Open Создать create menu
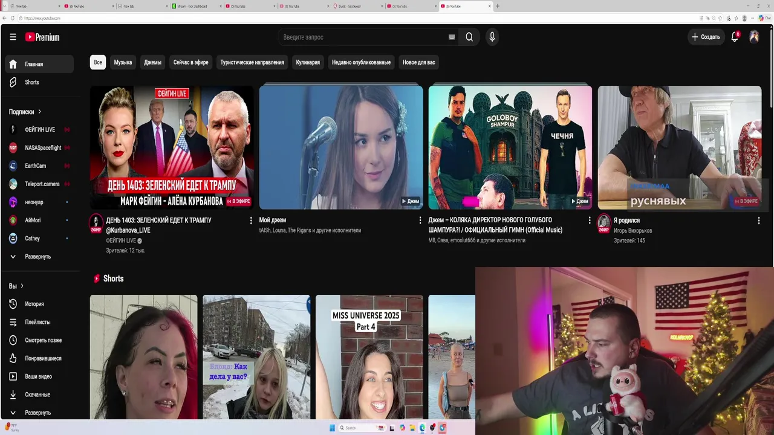The image size is (774, 435). click(x=706, y=37)
